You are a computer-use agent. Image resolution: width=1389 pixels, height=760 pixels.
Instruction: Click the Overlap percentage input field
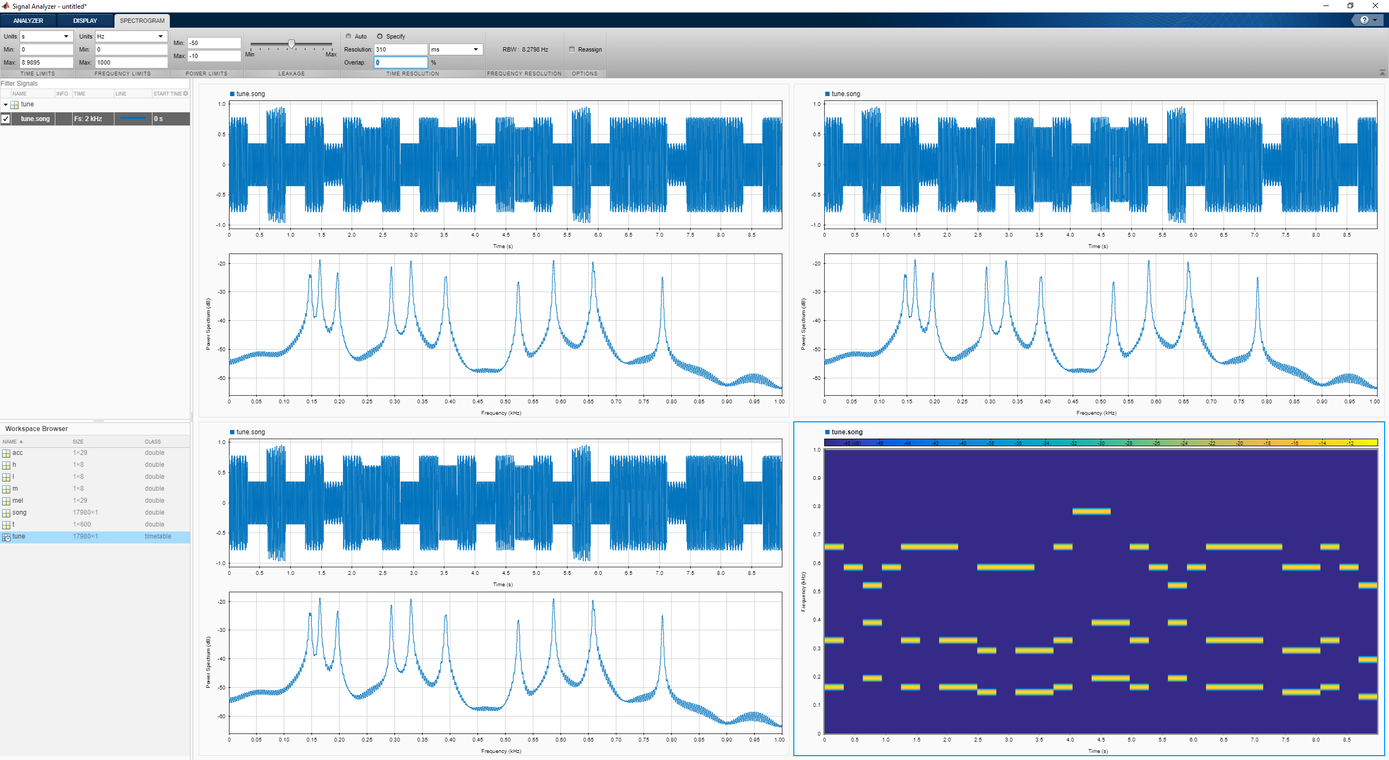pyautogui.click(x=400, y=62)
